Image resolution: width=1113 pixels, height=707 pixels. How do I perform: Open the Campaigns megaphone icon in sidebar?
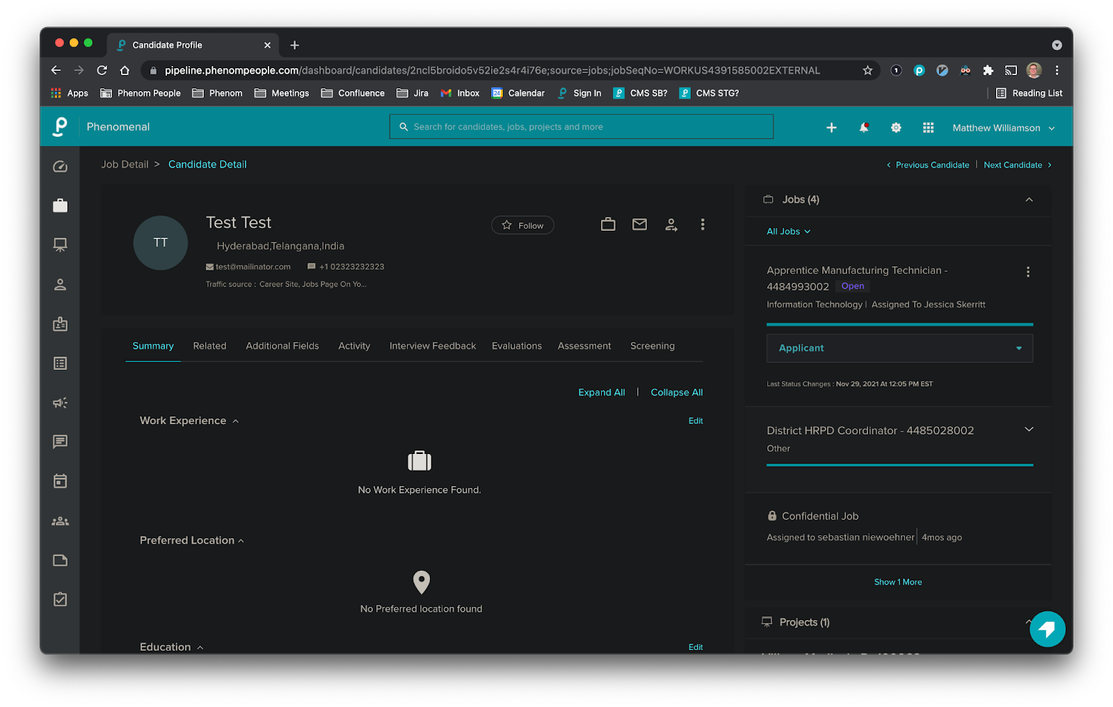click(61, 403)
